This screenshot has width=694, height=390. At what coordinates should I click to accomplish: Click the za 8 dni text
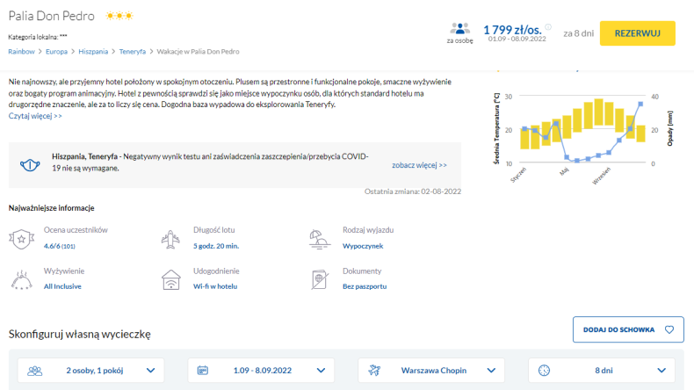click(x=579, y=33)
